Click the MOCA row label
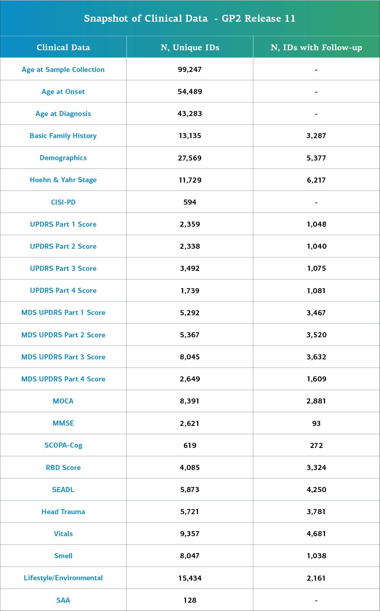380x611 pixels. [x=63, y=401]
